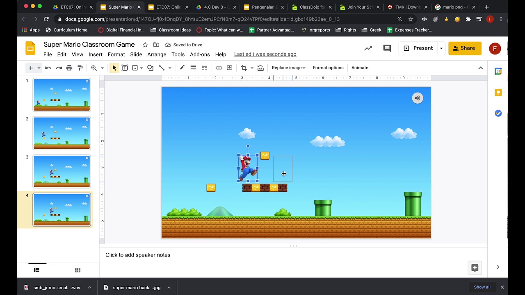Open the Arrange menu
The height and width of the screenshot is (295, 525).
point(157,54)
